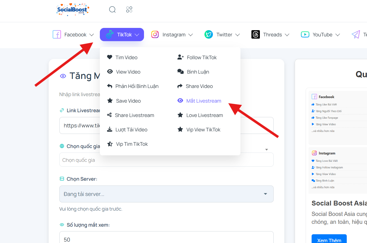Expand the Facebook dropdown chevron

(x=91, y=35)
